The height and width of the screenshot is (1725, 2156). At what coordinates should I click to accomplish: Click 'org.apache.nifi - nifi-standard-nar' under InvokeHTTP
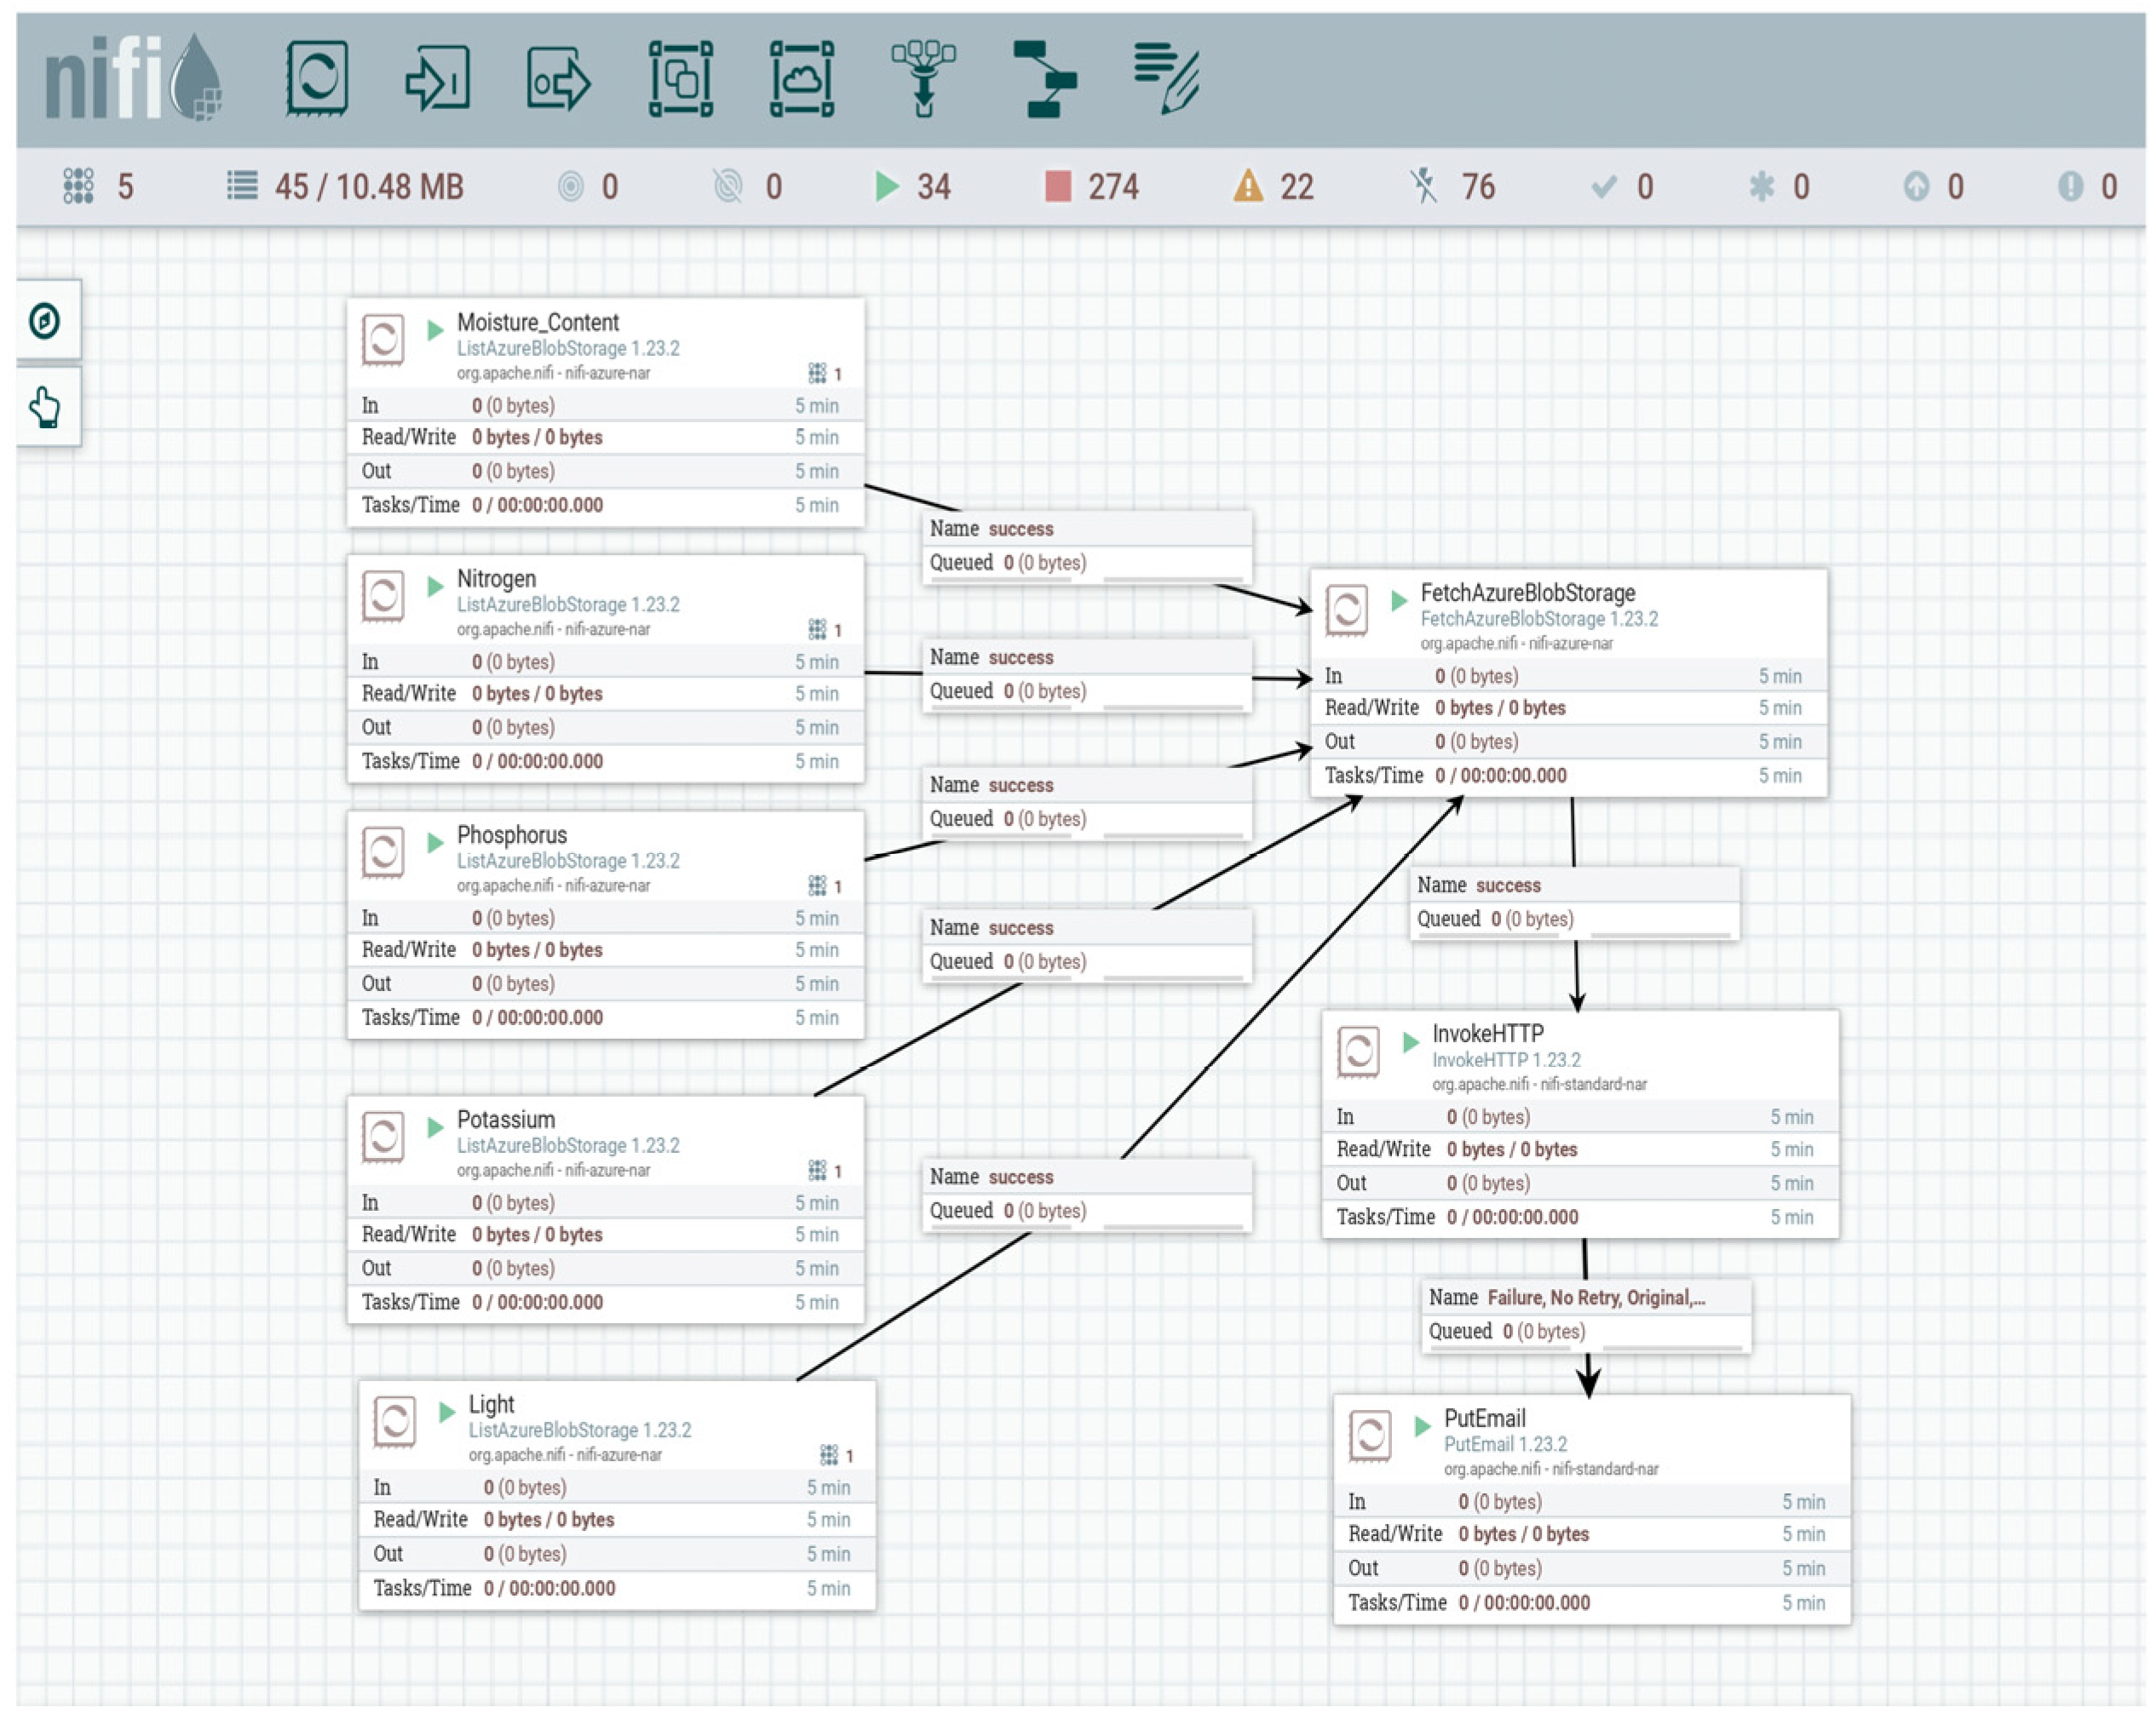pos(1539,1083)
